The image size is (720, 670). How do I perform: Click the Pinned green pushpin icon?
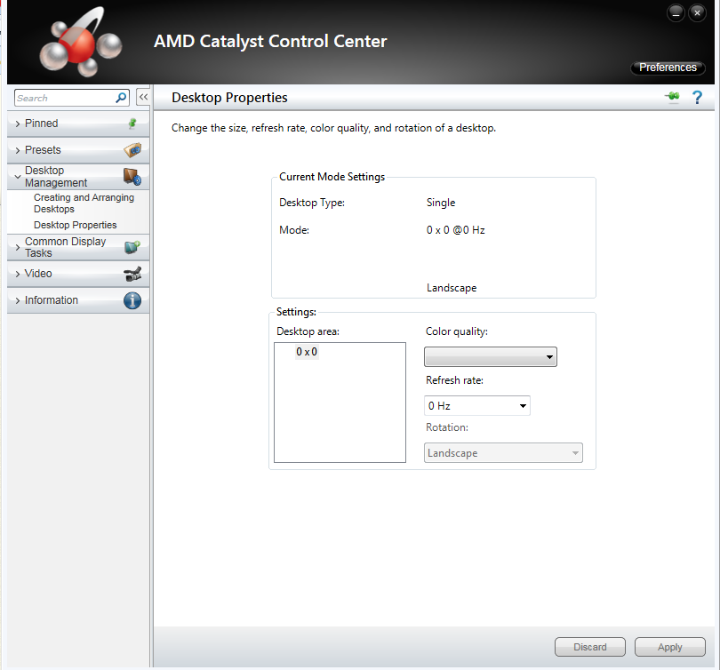(132, 124)
